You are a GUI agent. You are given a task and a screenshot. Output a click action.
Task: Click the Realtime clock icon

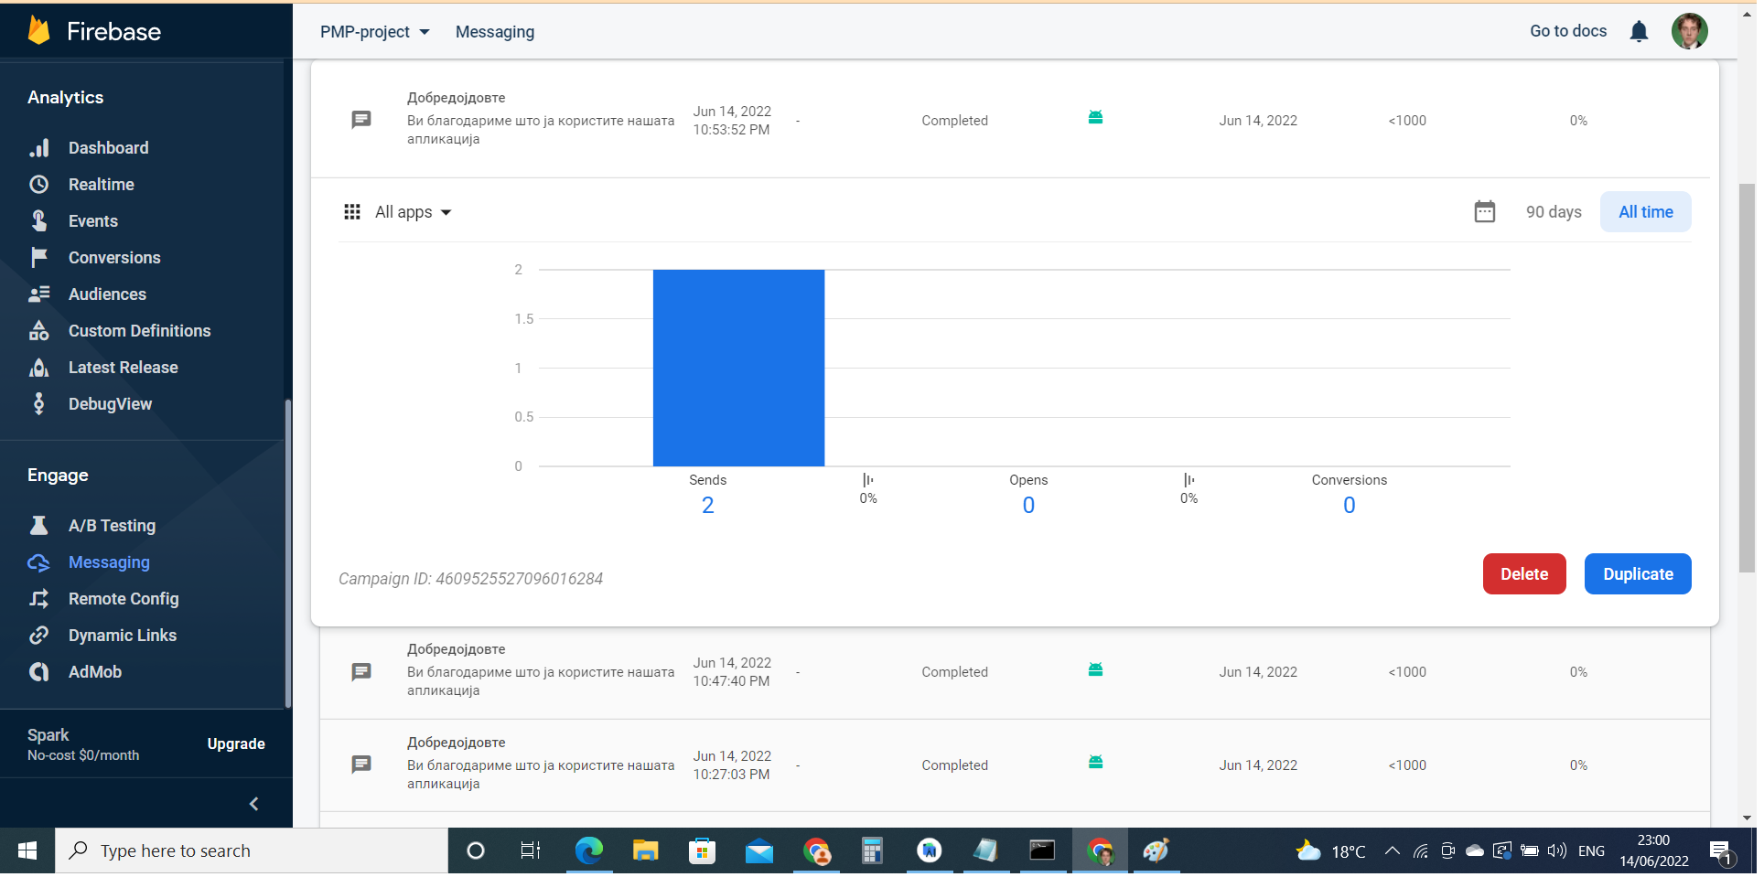pos(38,185)
